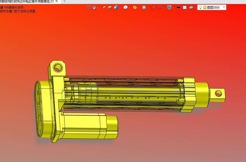Image resolution: width=246 pixels, height=162 pixels.
Task: Expand dropdown next to blue cube icon
Action: 120,8
